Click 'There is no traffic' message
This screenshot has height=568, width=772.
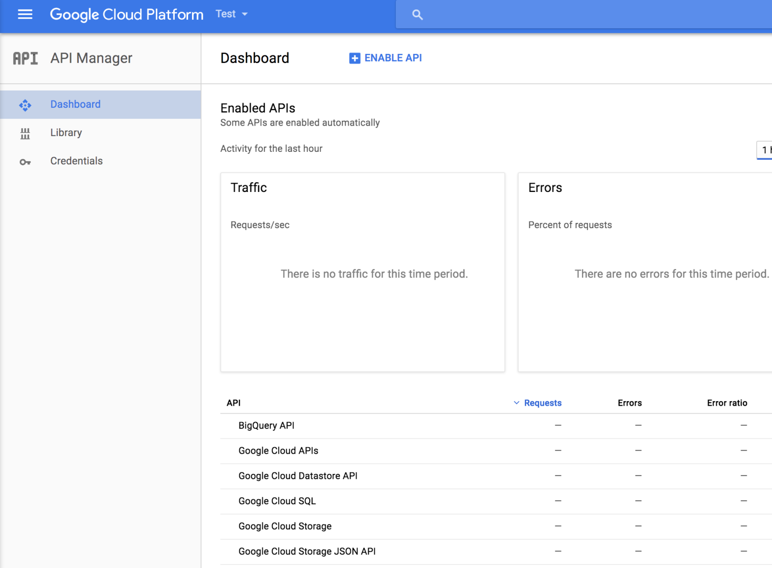[374, 274]
